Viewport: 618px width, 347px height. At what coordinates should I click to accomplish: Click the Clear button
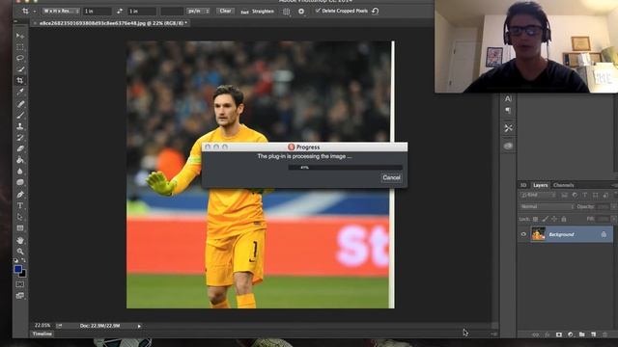[225, 11]
